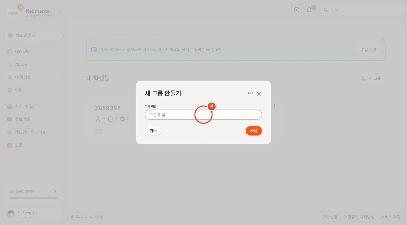
Task: Expand the 50/50 크레딧 chevron
Action: point(55,192)
